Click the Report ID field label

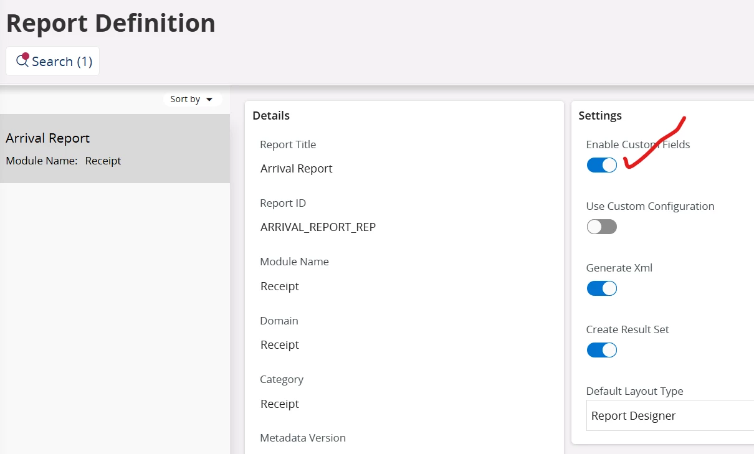pyautogui.click(x=283, y=203)
